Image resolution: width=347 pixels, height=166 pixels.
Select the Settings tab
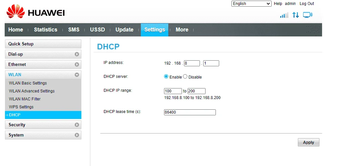point(154,30)
